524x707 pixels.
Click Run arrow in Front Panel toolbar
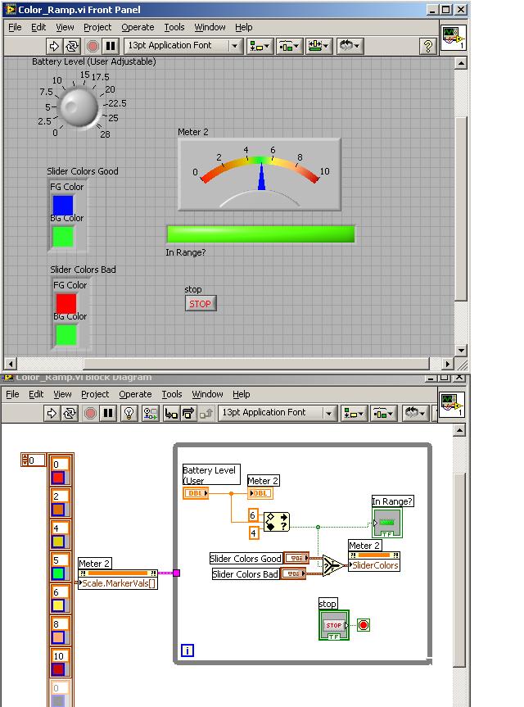(x=54, y=46)
